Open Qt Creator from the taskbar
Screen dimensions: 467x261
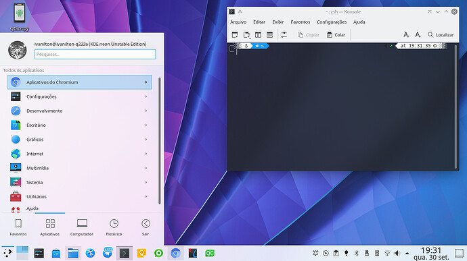[210, 253]
